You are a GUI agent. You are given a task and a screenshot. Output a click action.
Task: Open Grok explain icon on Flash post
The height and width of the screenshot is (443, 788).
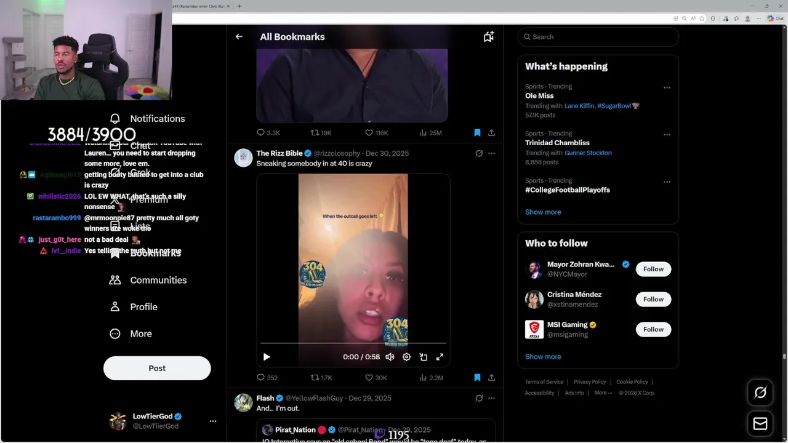[479, 398]
